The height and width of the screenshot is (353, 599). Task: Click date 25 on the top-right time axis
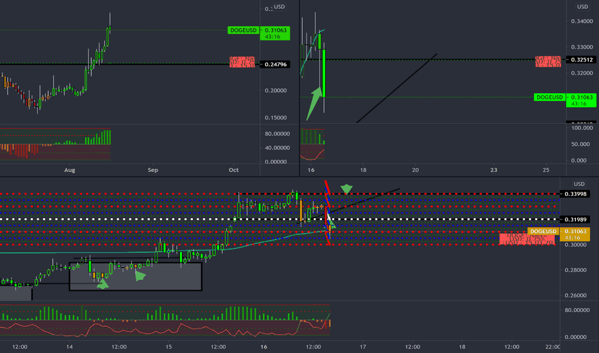point(546,170)
